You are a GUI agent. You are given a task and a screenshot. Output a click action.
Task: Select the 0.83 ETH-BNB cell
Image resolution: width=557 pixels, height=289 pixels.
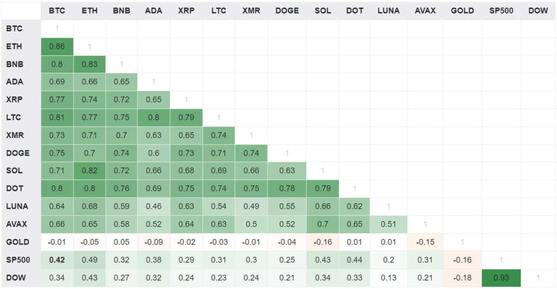(x=89, y=64)
